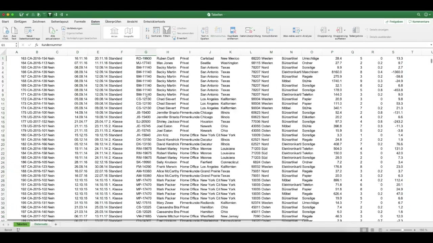
Task: Expand Neue Datenbankabfrage dropdown arrow
Action: point(33,31)
